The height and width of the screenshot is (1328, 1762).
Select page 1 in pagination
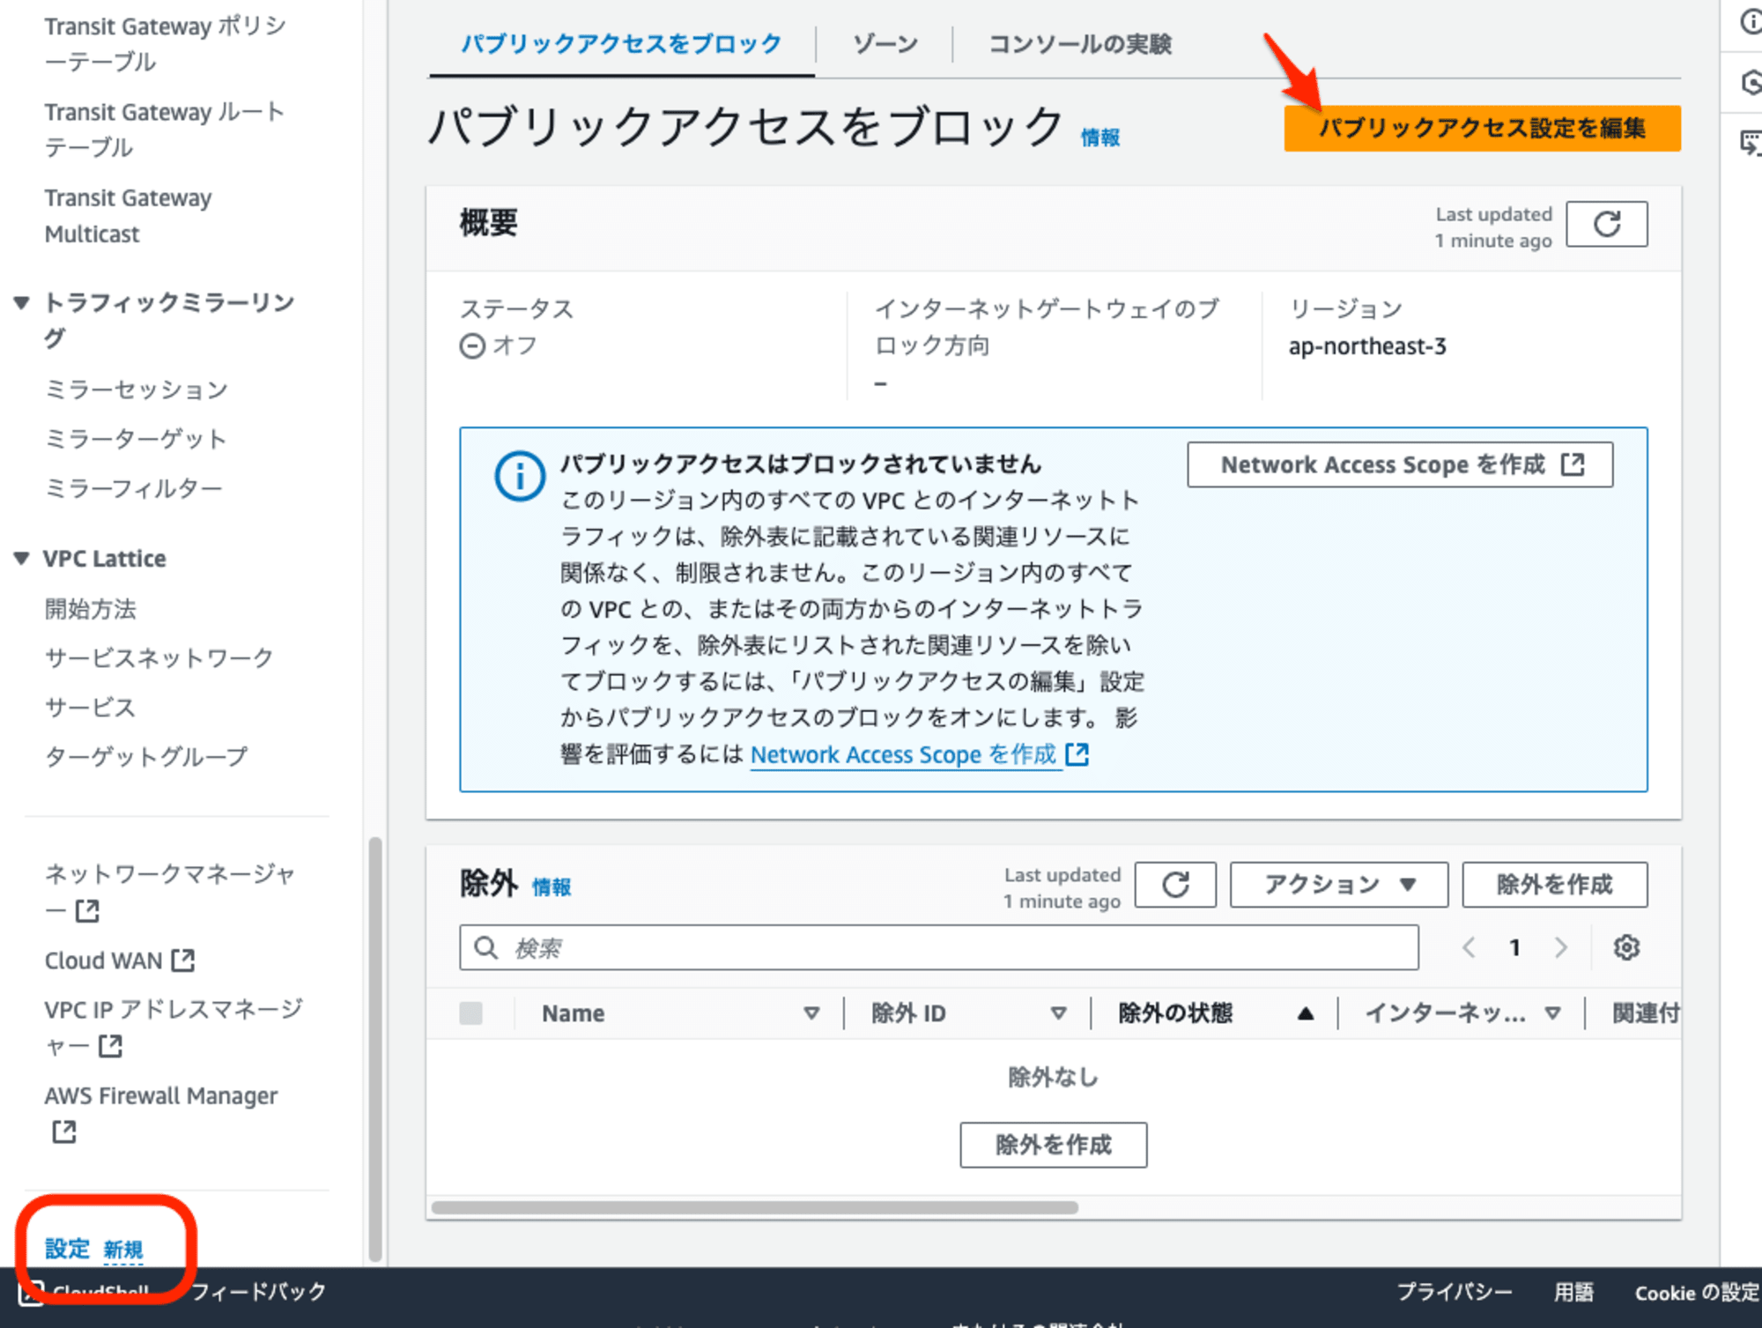(x=1514, y=947)
